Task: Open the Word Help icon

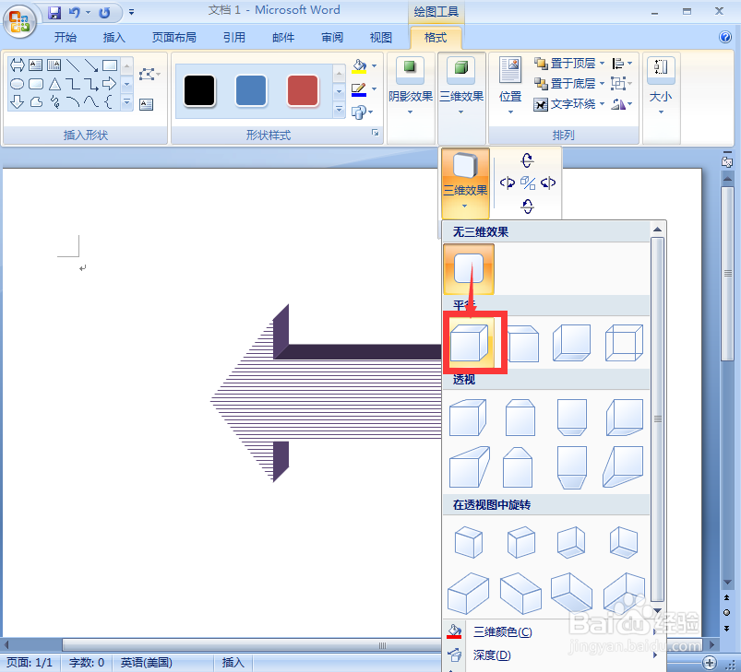Action: [x=725, y=37]
